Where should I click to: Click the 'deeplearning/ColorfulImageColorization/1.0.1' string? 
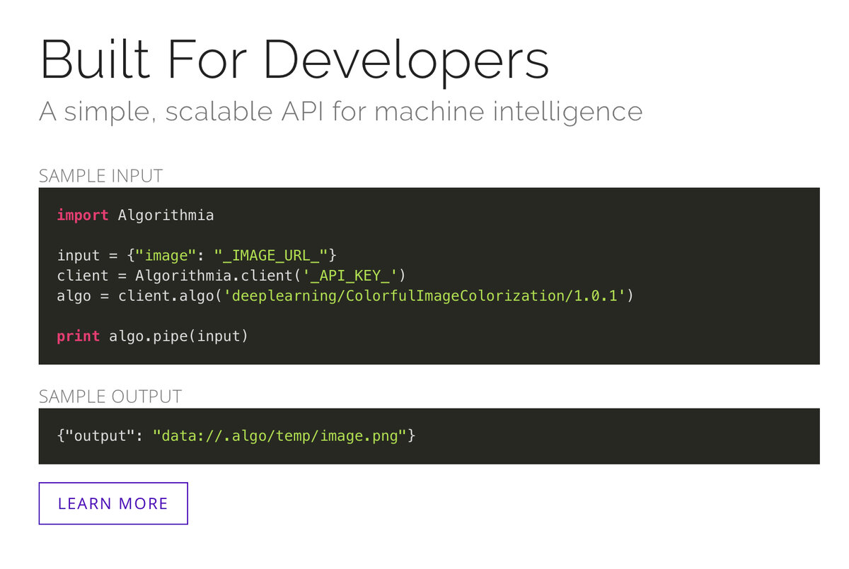424,296
